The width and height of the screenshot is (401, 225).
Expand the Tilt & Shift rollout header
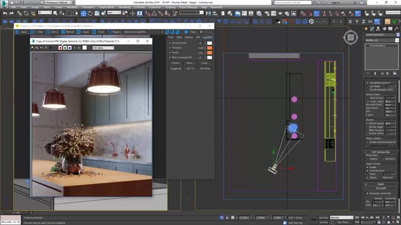coord(380,188)
